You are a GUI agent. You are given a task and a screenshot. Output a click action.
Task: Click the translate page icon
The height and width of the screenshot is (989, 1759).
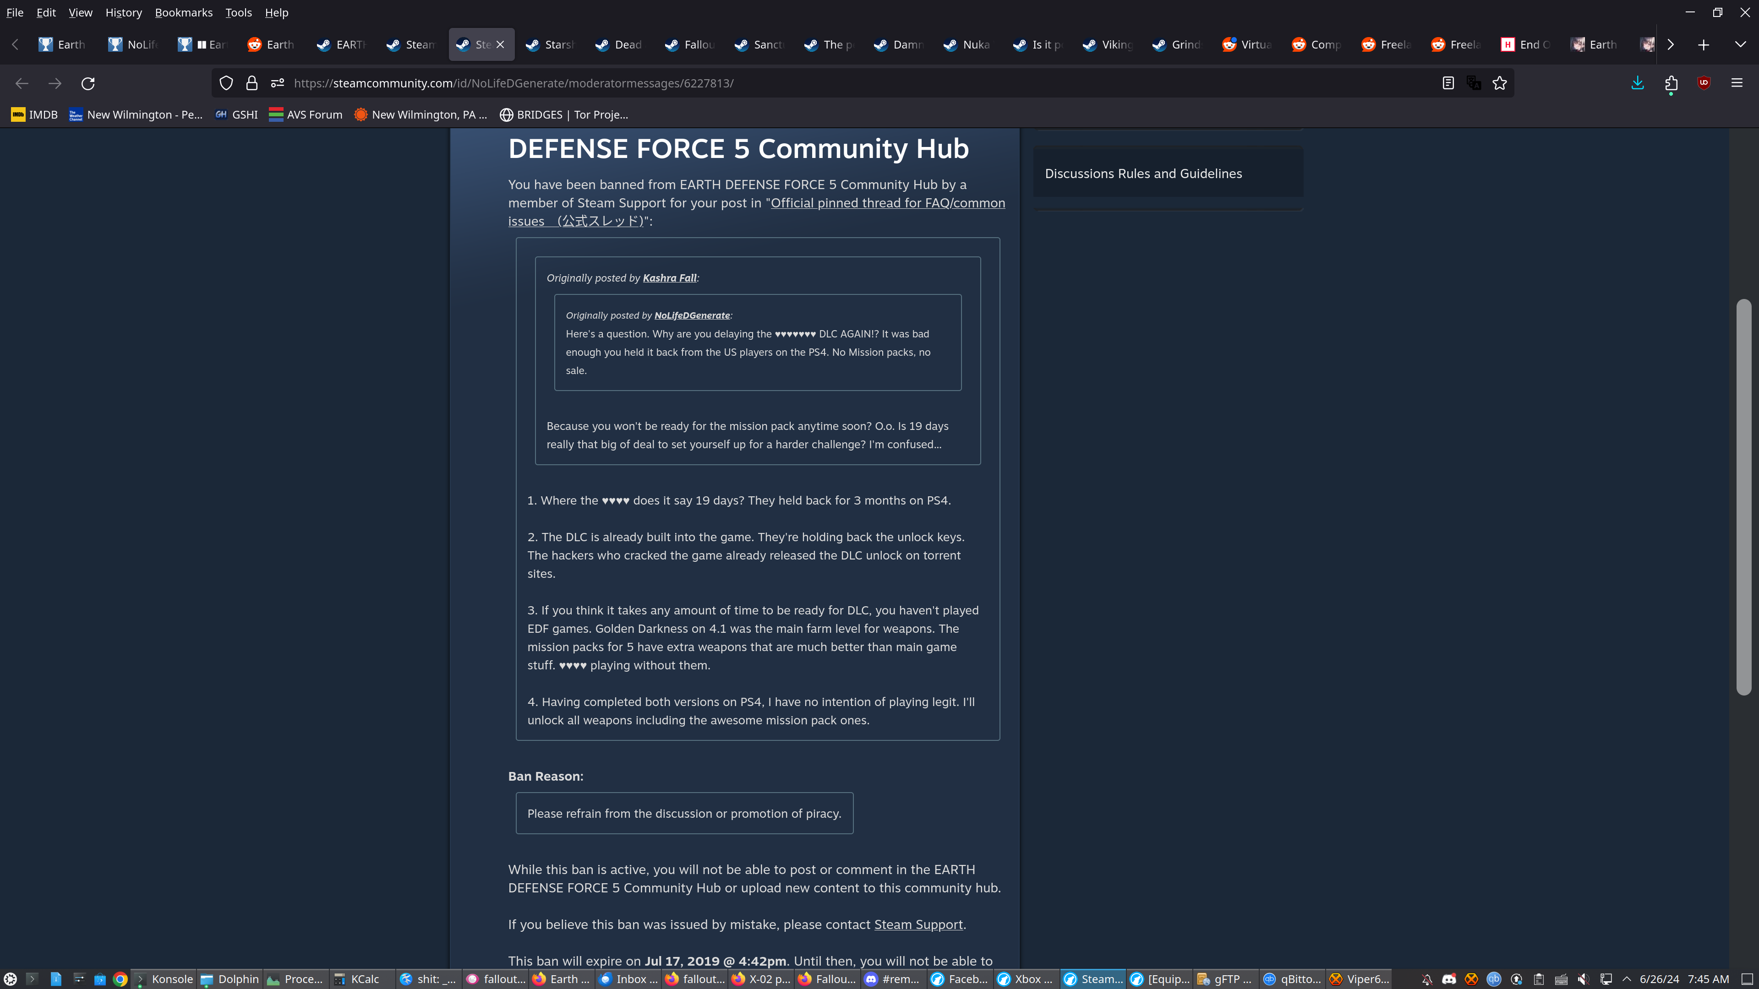click(1474, 83)
